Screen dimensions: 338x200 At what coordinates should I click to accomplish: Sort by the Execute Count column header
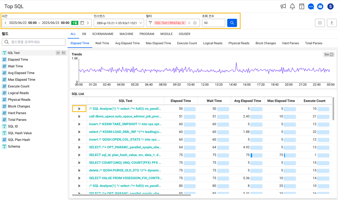[x=314, y=101]
